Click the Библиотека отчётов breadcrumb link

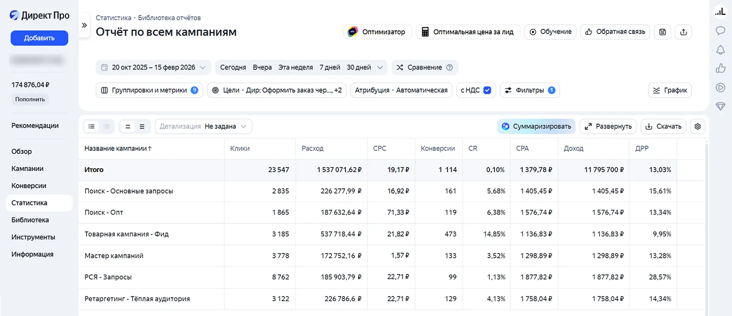point(170,17)
